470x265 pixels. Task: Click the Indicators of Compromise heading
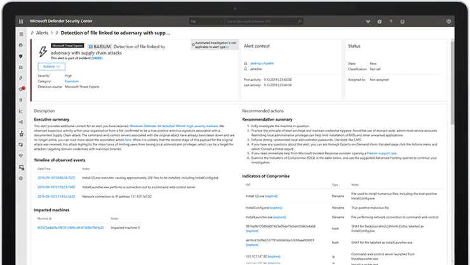[266, 176]
